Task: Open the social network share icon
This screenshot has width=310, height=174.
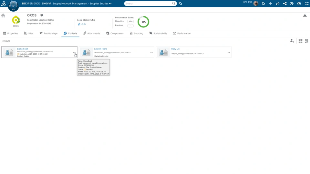Action: pos(285,4)
